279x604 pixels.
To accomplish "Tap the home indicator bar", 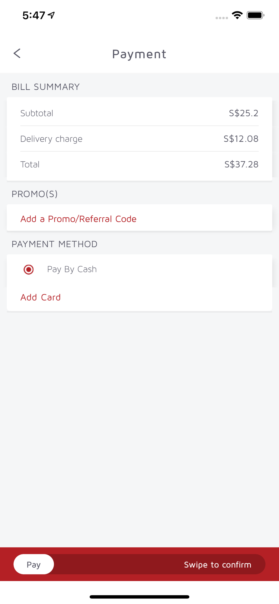I will pyautogui.click(x=139, y=597).
